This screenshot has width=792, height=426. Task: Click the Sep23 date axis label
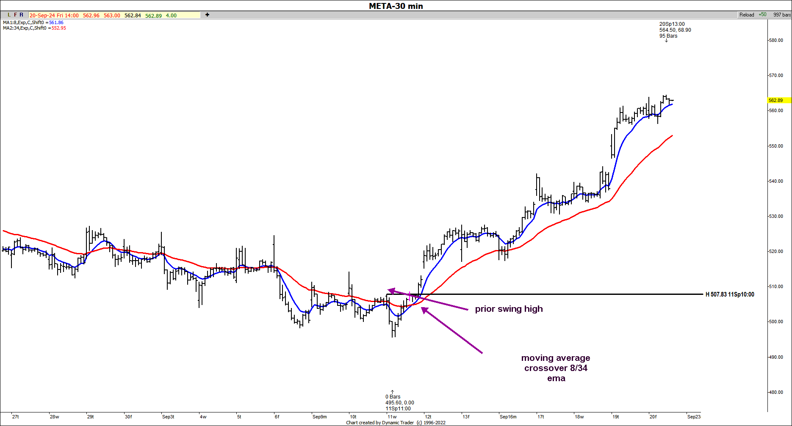(694, 417)
